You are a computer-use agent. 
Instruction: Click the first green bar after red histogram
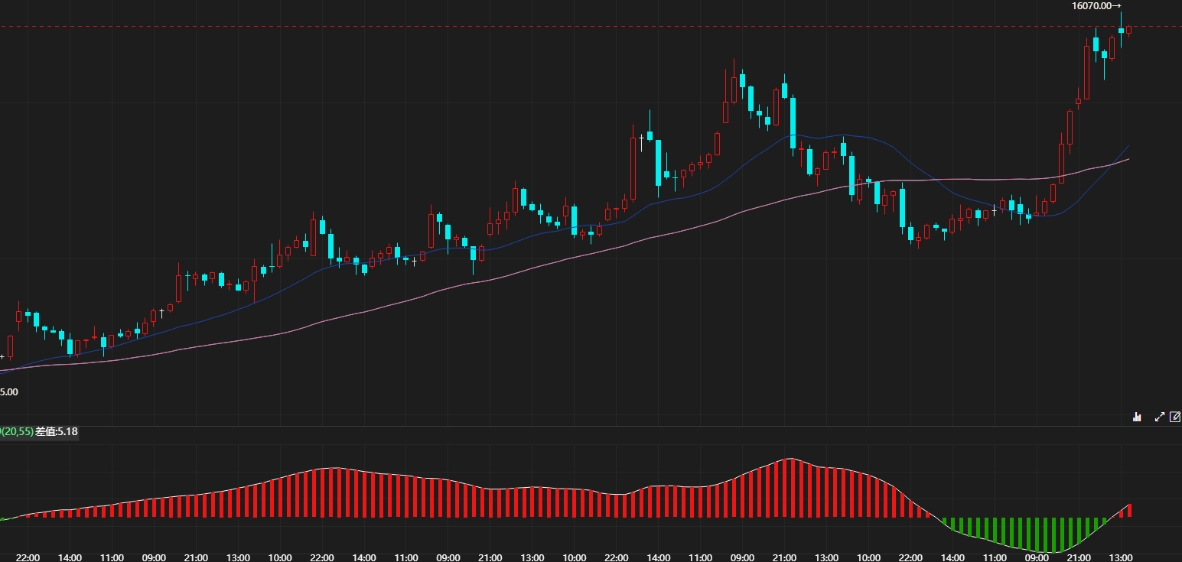point(946,523)
